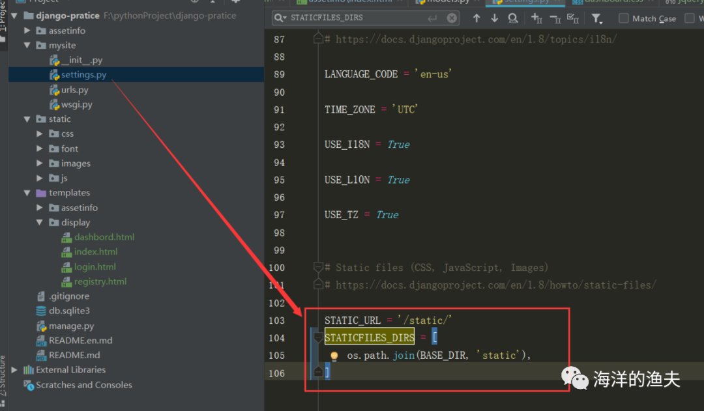Unselect occurrence icon in find bar
The height and width of the screenshot is (411, 704).
click(x=555, y=18)
